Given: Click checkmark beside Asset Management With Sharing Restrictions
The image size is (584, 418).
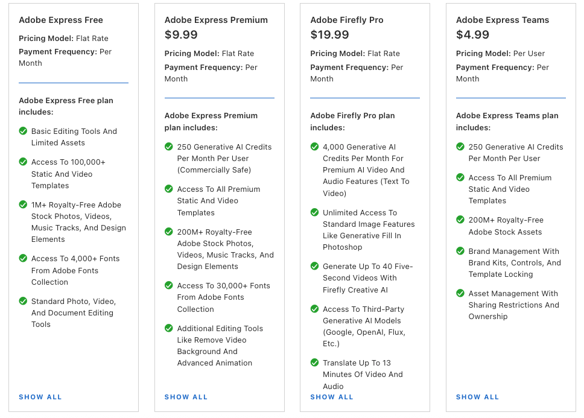Looking at the screenshot, I should pos(460,293).
